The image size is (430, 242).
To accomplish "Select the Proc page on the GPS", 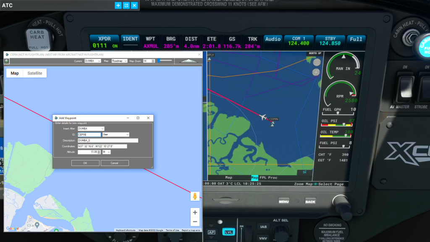I will point(273,178).
